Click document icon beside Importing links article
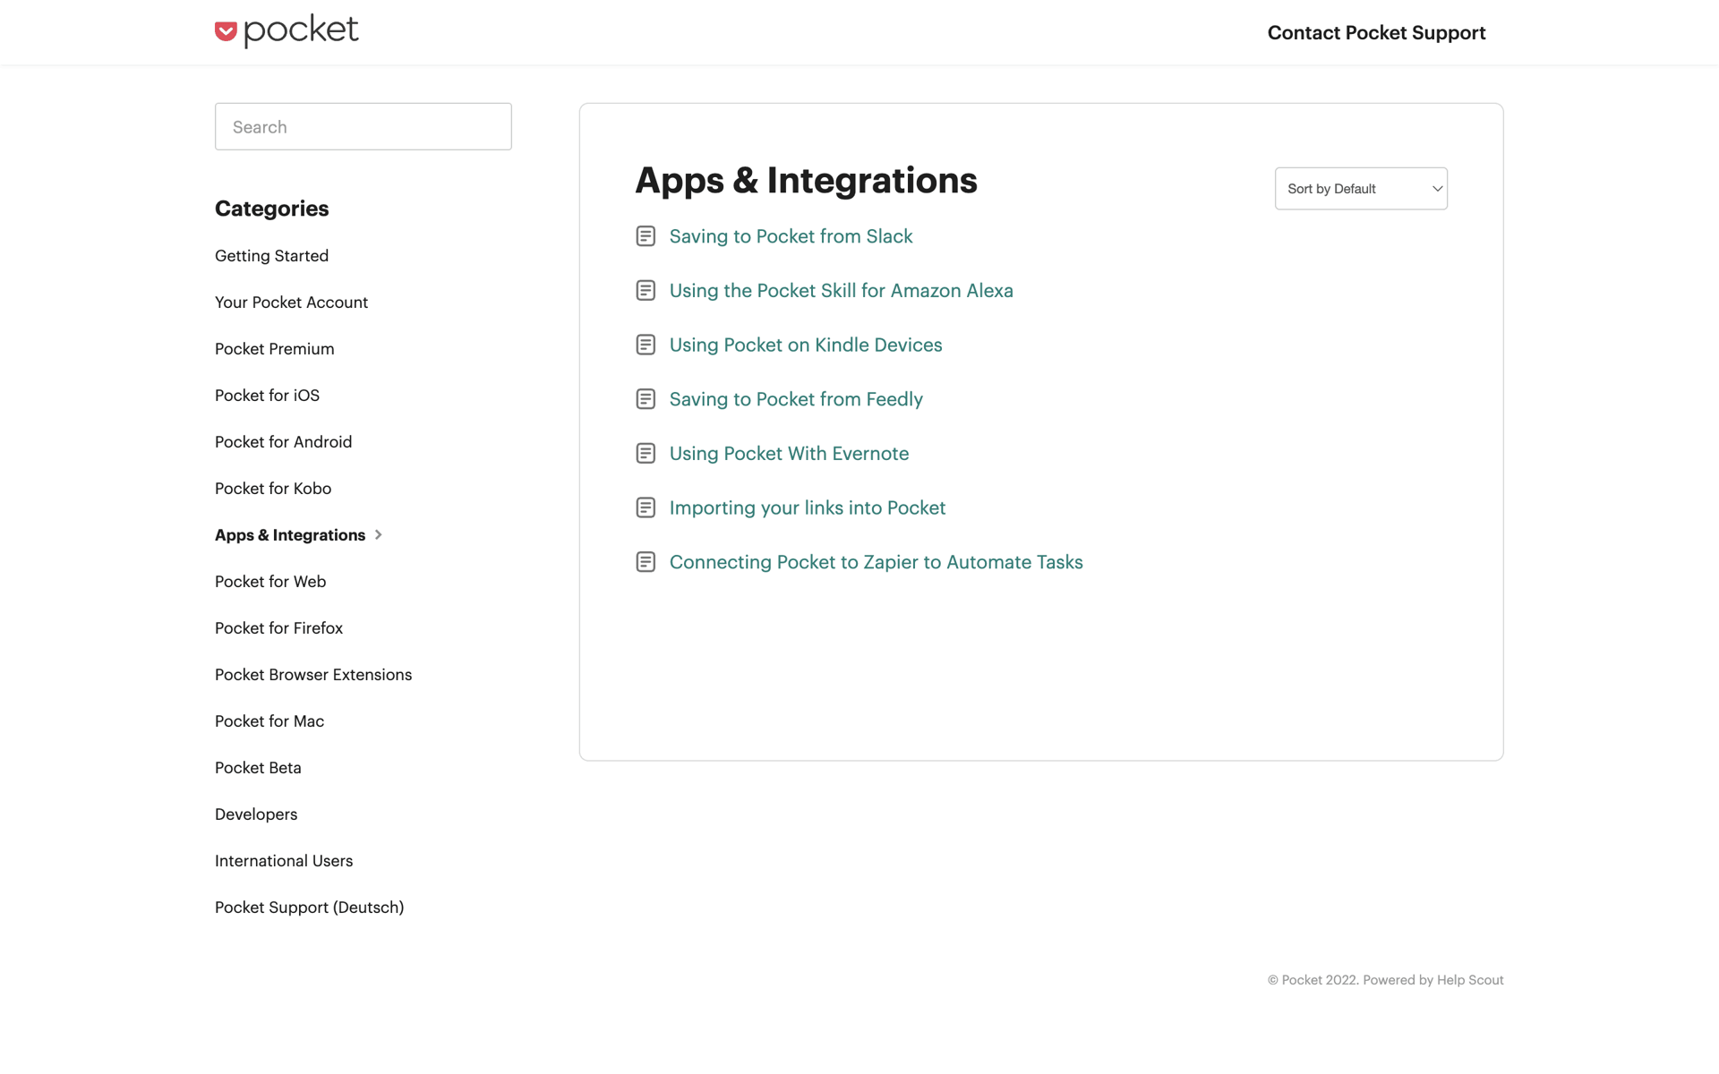The height and width of the screenshot is (1074, 1719). (646, 507)
